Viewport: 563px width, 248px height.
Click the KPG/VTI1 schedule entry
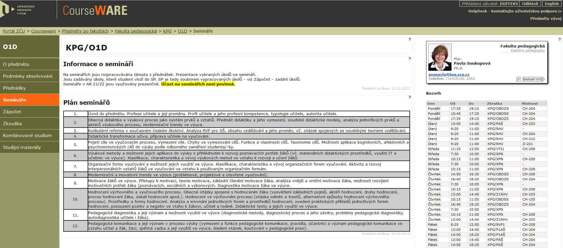[496, 149]
